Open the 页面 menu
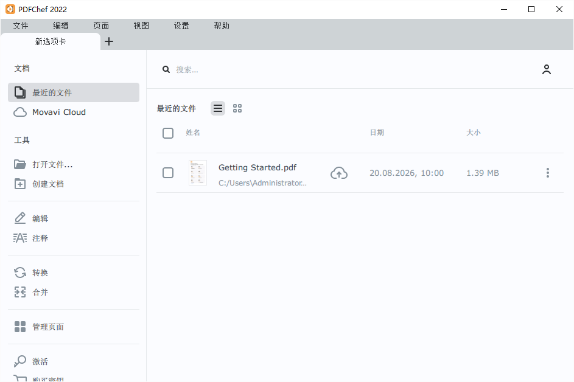This screenshot has height=382, width=574. click(x=101, y=26)
